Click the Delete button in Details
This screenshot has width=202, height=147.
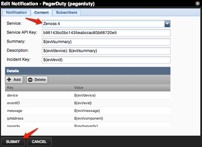pos(37,80)
